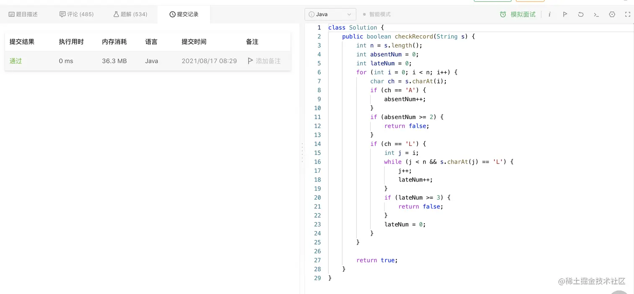Click the 36.3 MB memory value
The image size is (634, 294).
tap(114, 61)
